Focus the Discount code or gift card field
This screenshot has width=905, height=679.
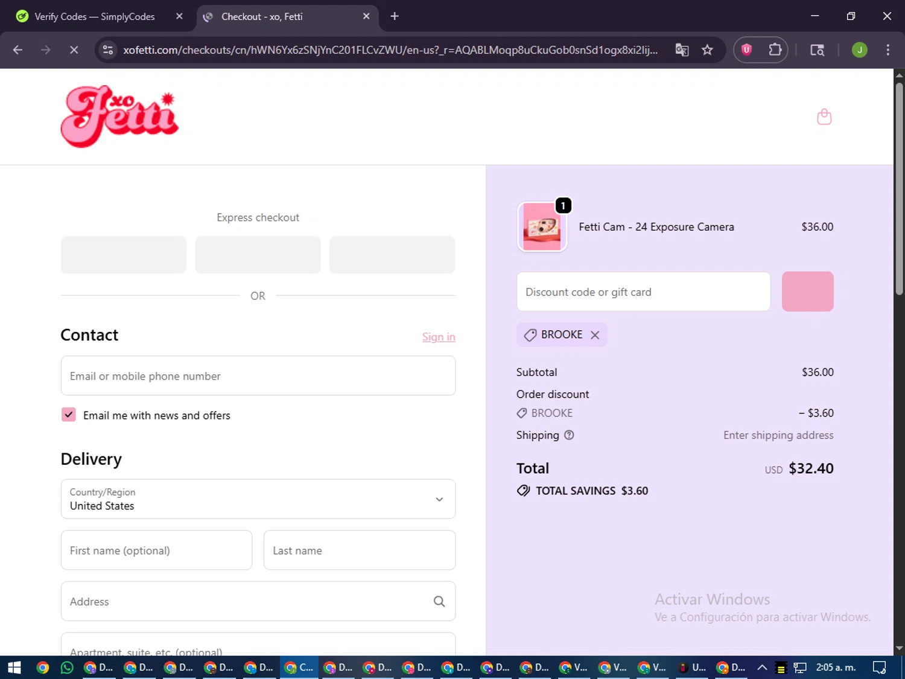[x=644, y=292]
